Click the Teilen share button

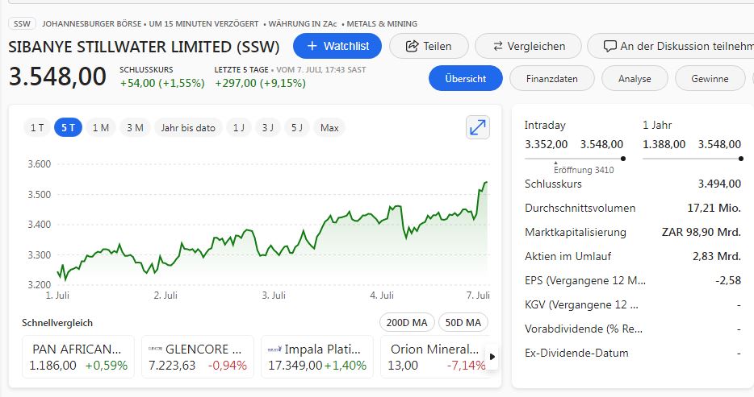click(428, 46)
